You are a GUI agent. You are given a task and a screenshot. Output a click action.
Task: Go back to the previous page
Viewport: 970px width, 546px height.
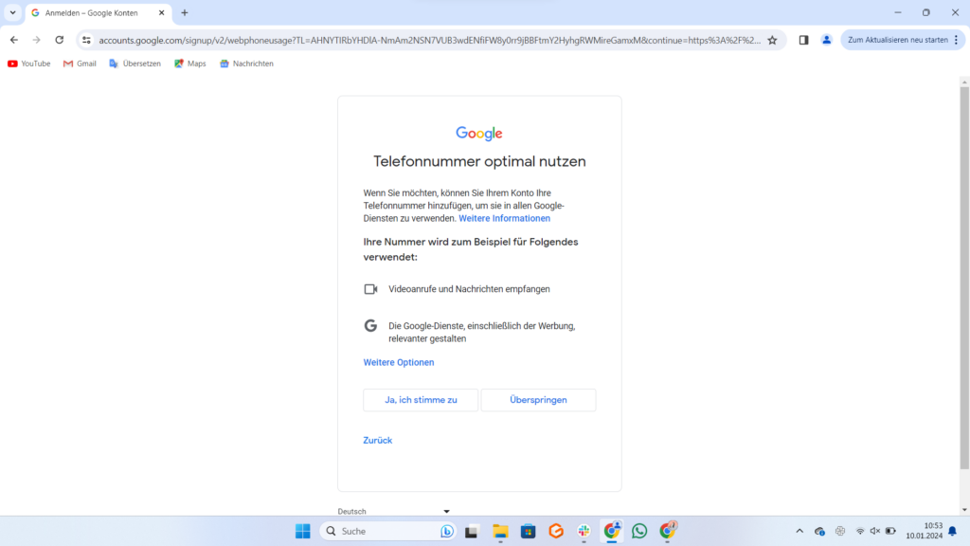14,40
